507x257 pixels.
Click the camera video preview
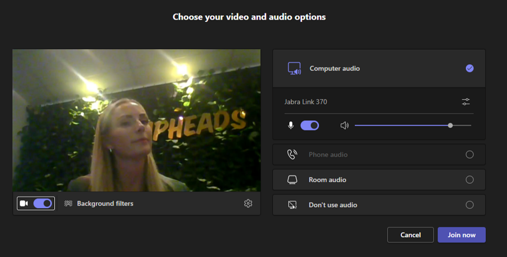point(136,120)
